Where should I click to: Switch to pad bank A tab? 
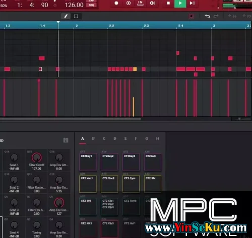pos(83,139)
